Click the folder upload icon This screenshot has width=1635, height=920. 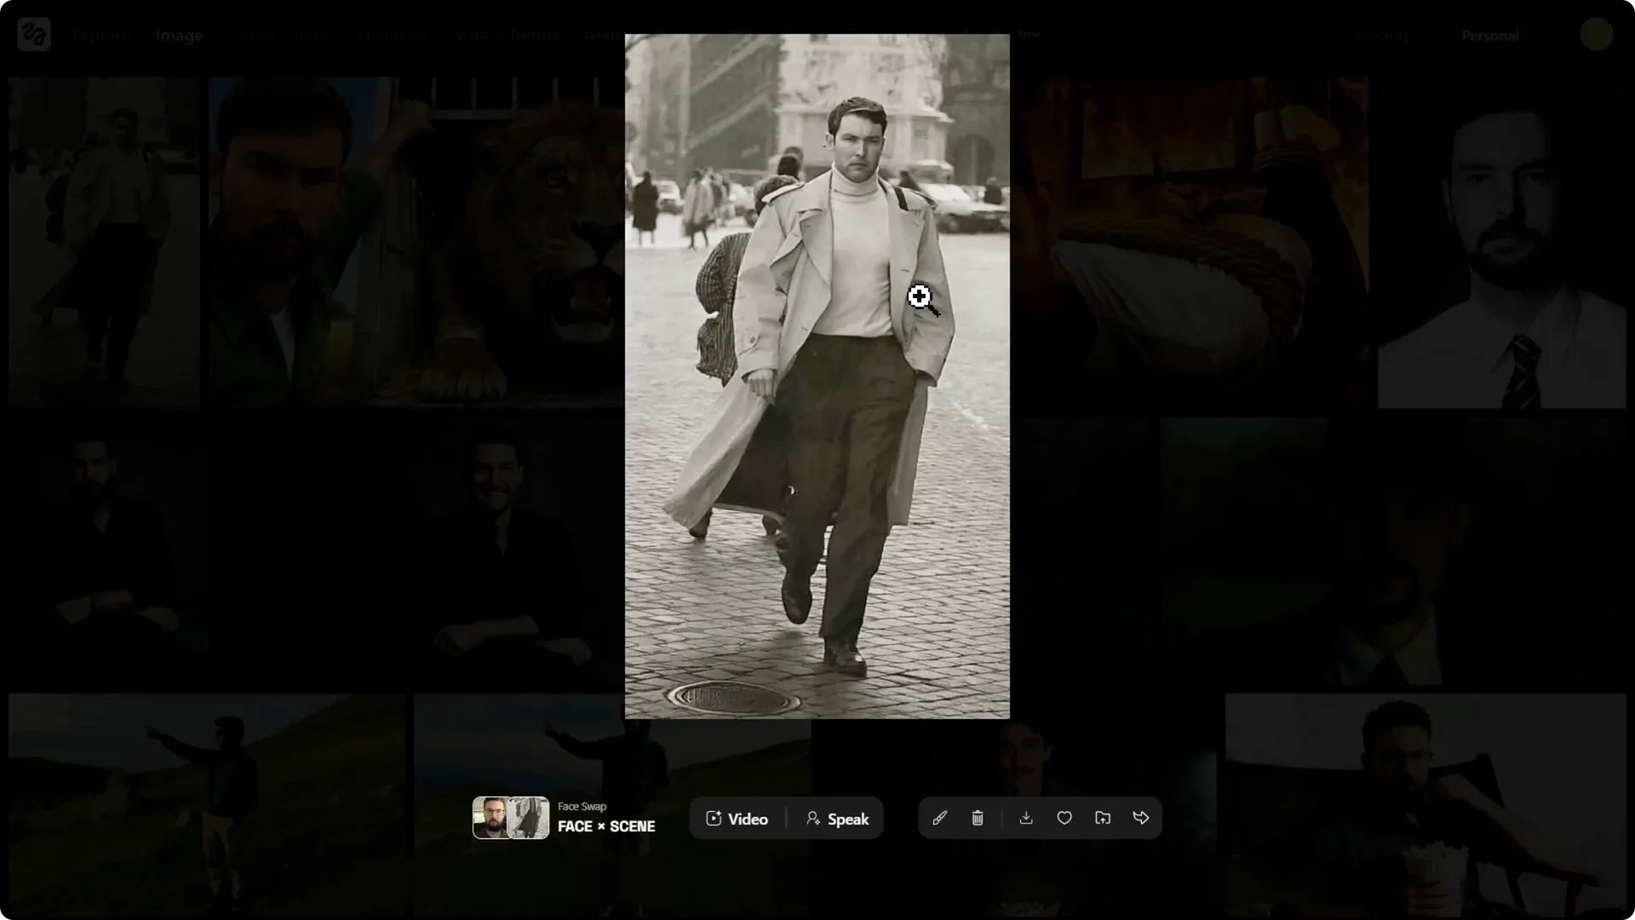1103,819
